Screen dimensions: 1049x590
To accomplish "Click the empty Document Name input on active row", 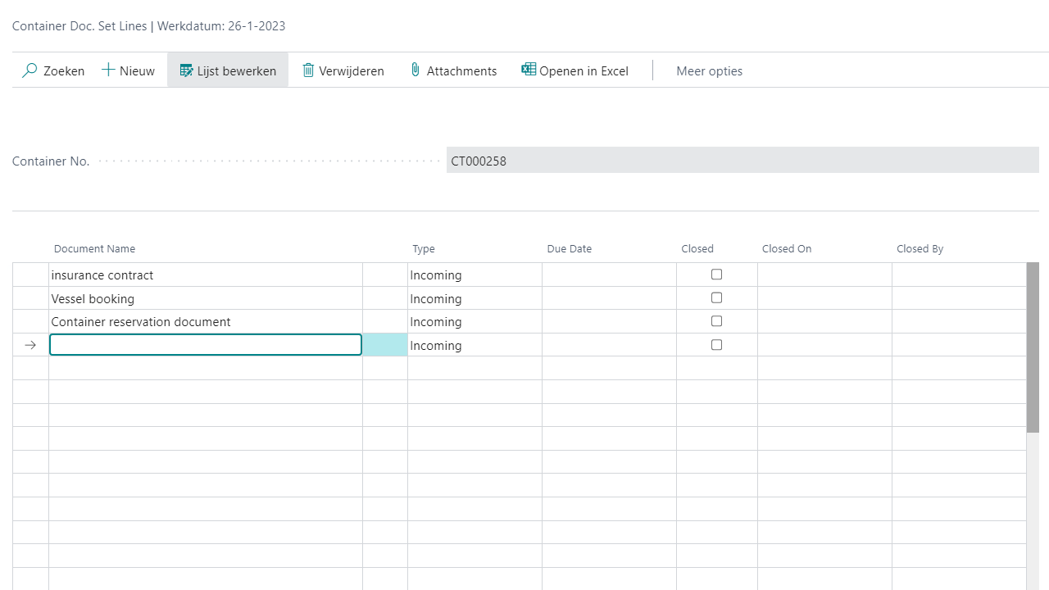I will click(x=205, y=344).
